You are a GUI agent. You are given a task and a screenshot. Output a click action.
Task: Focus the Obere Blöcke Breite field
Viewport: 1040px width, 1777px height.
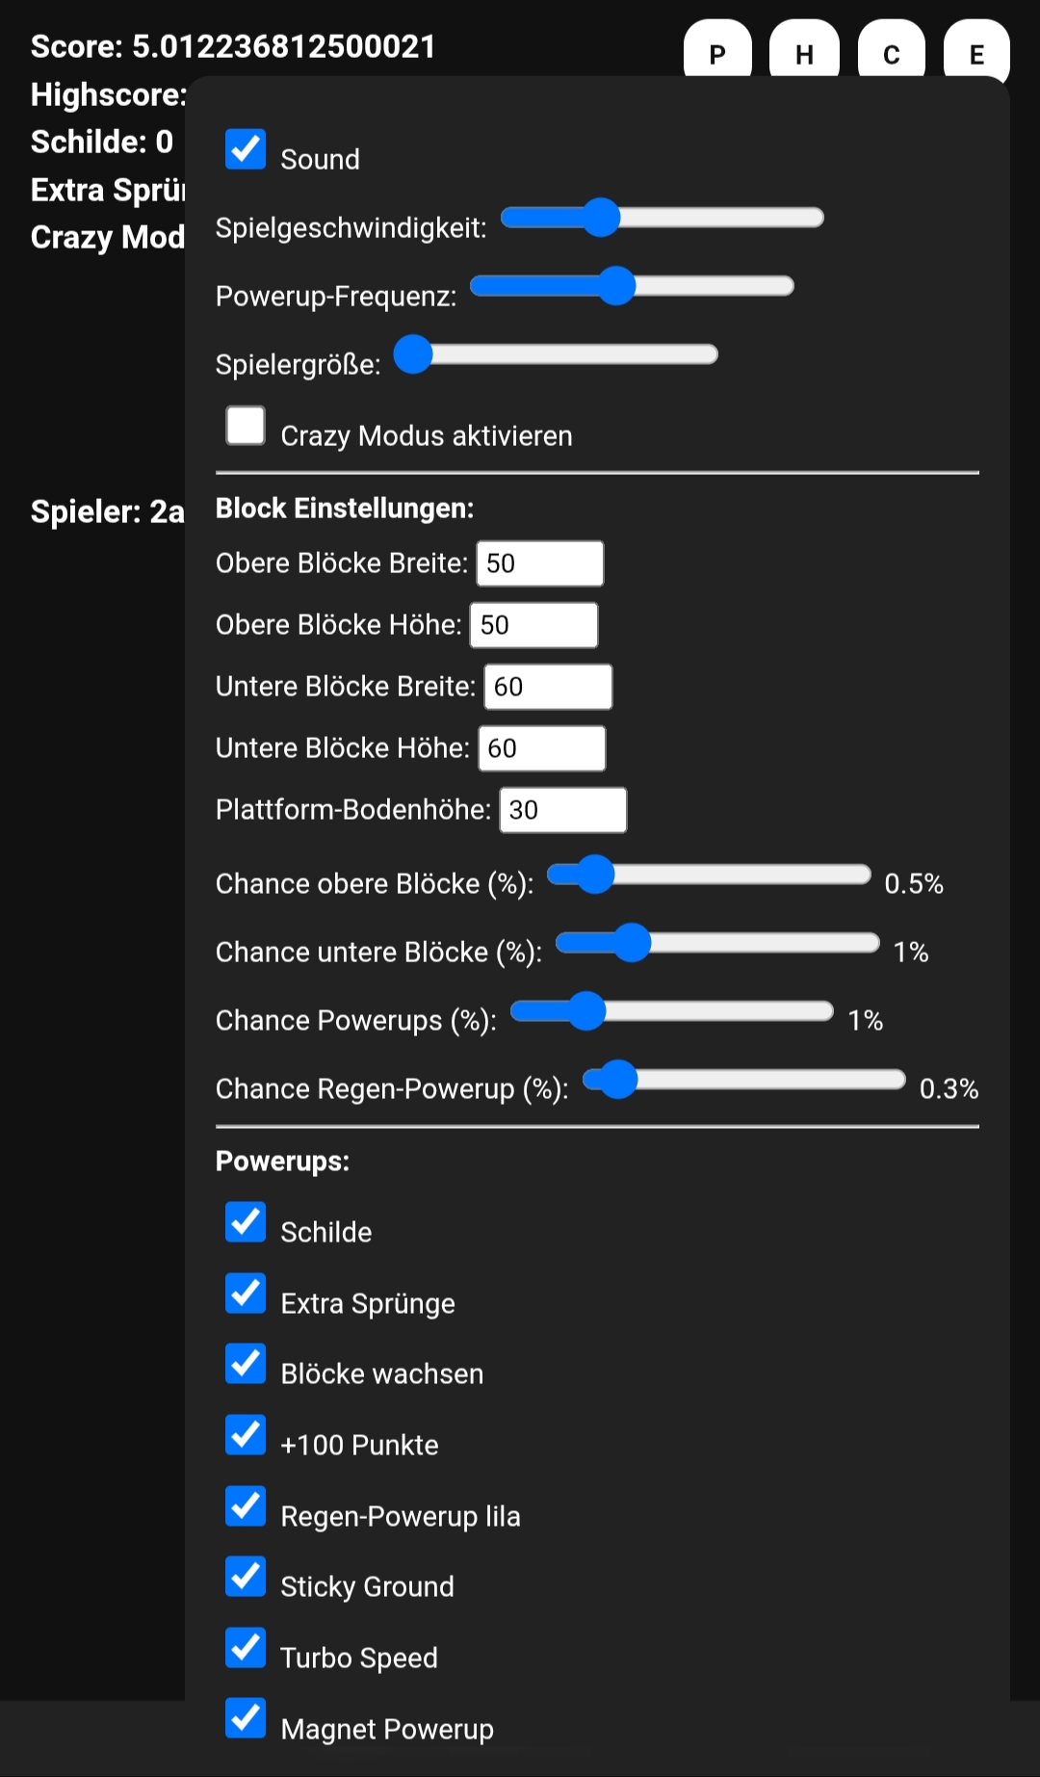click(540, 563)
